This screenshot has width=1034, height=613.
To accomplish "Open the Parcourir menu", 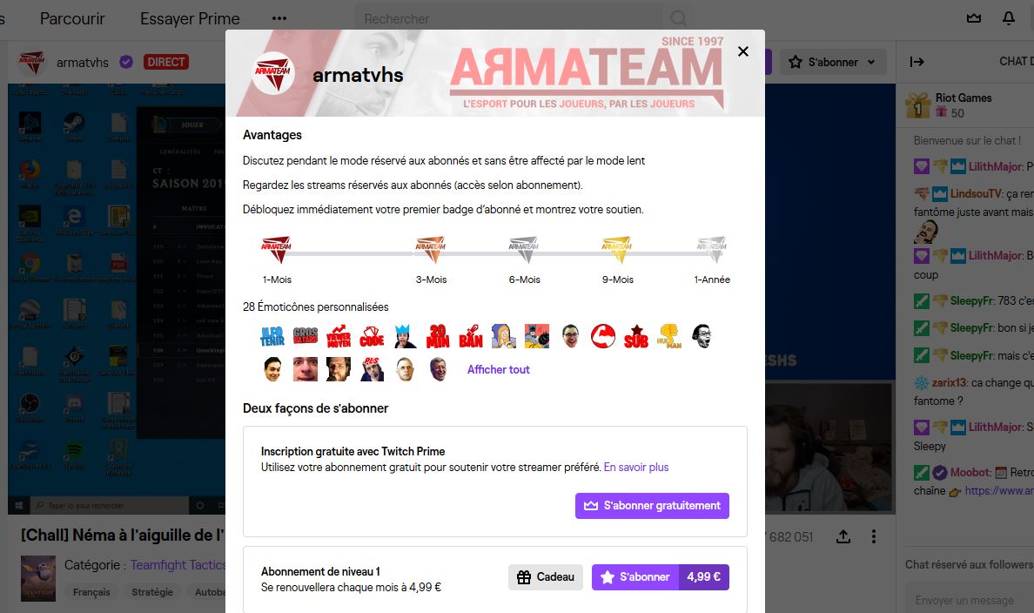I will point(72,18).
